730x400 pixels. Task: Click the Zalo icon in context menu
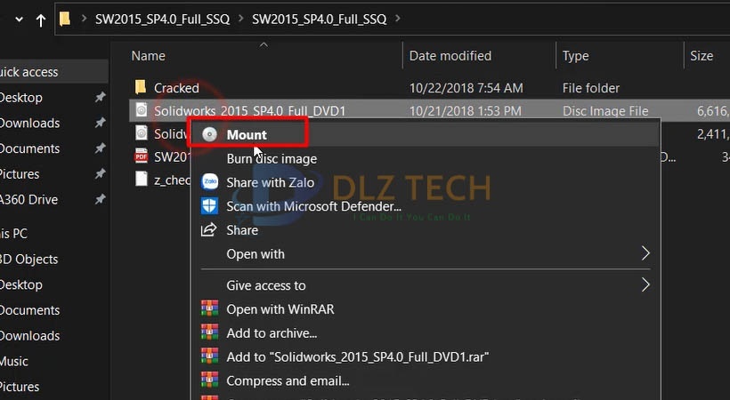tap(209, 182)
